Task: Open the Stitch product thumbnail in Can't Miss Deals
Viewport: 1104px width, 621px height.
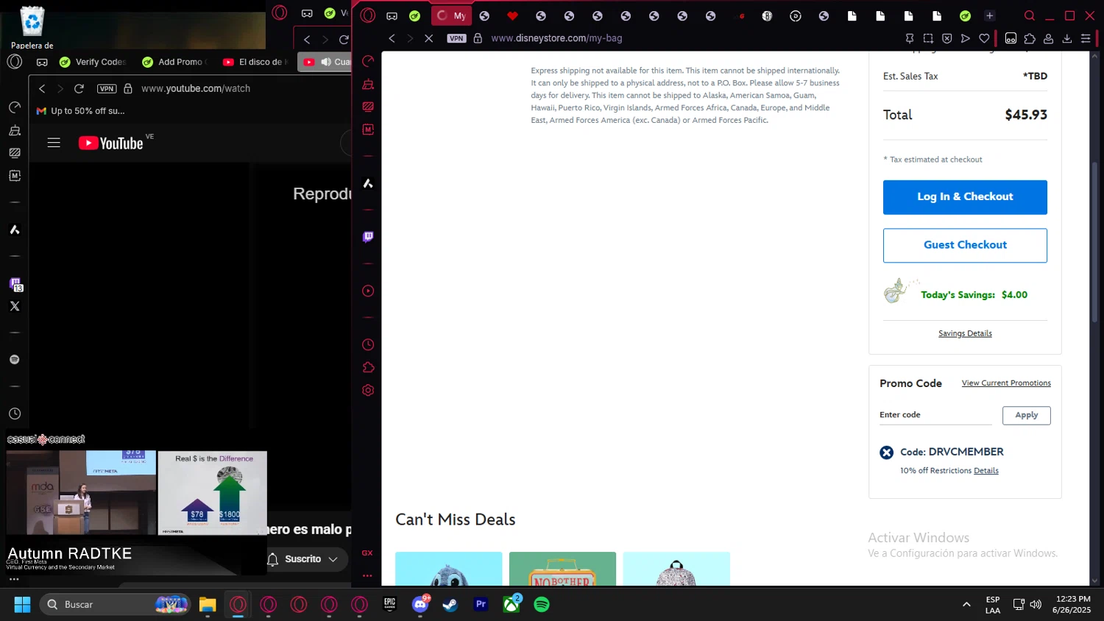Action: 449,569
